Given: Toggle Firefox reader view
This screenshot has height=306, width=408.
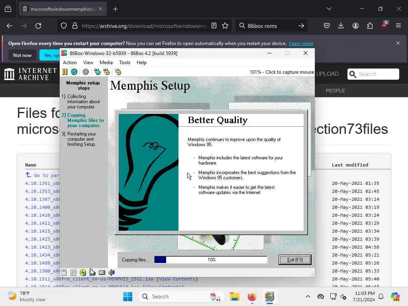Looking at the screenshot, I should [x=214, y=26].
